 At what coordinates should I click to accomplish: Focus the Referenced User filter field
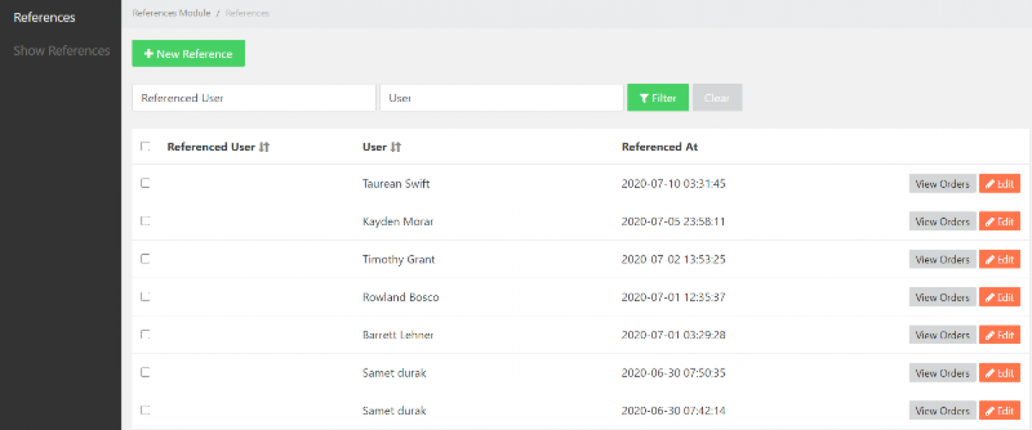click(x=254, y=98)
